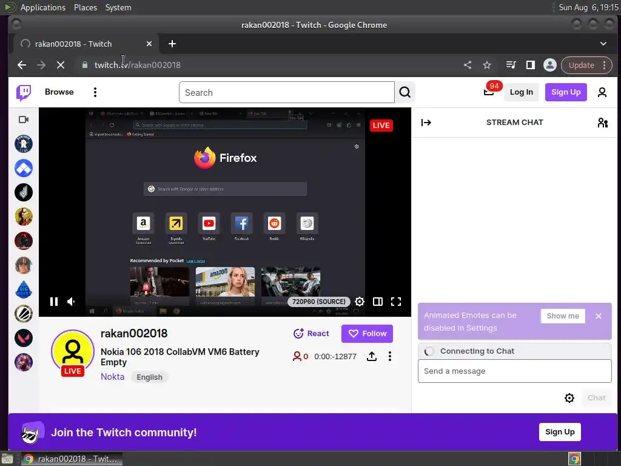The height and width of the screenshot is (466, 621).
Task: Open Chrome media controls icon
Action: coord(511,65)
